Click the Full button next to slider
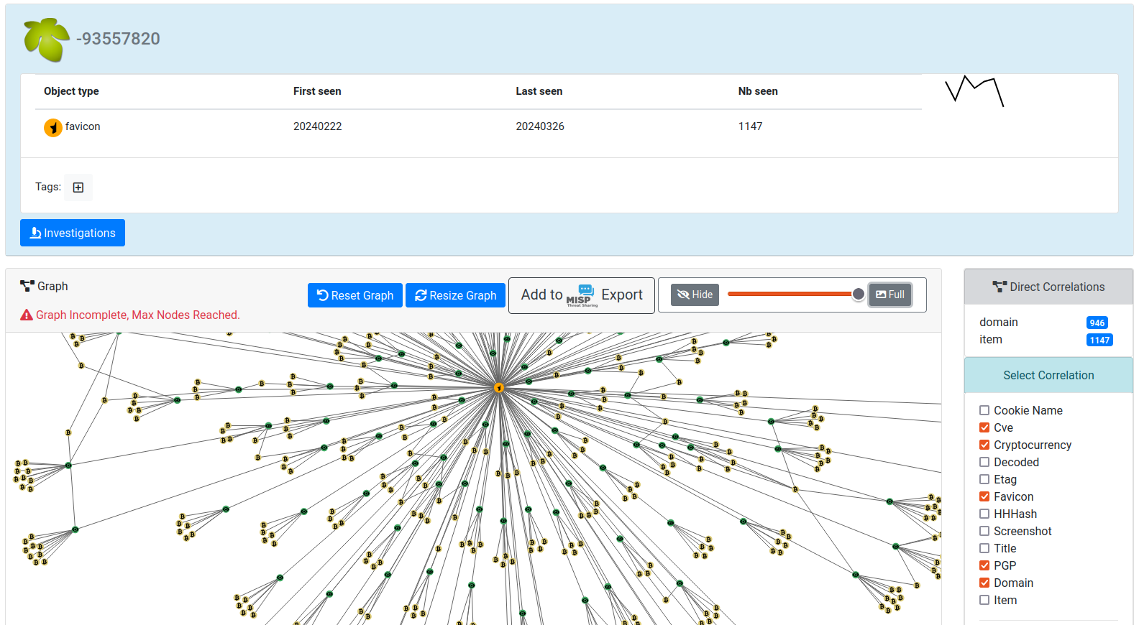This screenshot has height=625, width=1139. point(890,295)
